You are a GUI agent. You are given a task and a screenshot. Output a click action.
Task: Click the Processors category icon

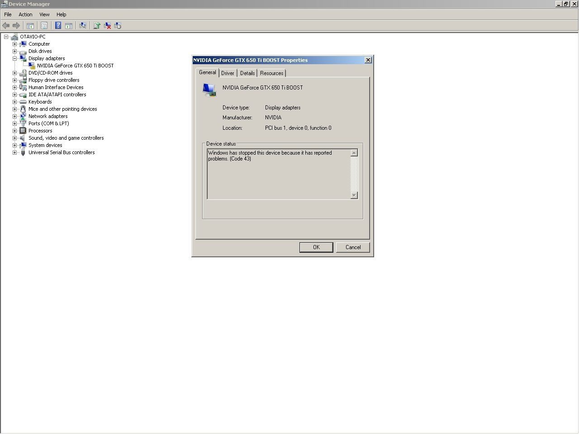pos(23,131)
